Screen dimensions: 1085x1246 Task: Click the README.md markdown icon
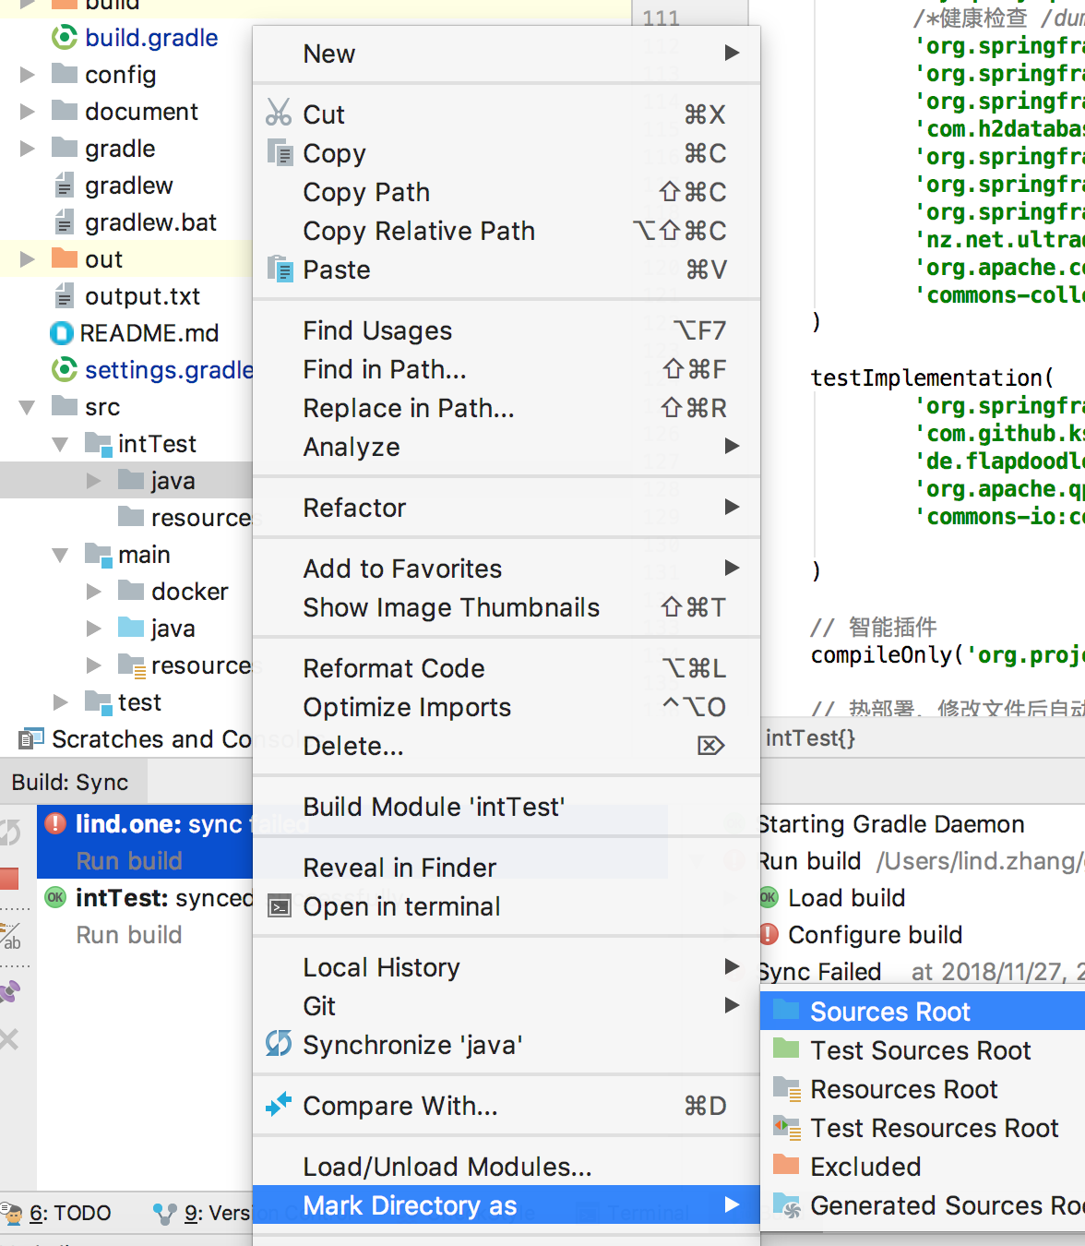pos(62,333)
